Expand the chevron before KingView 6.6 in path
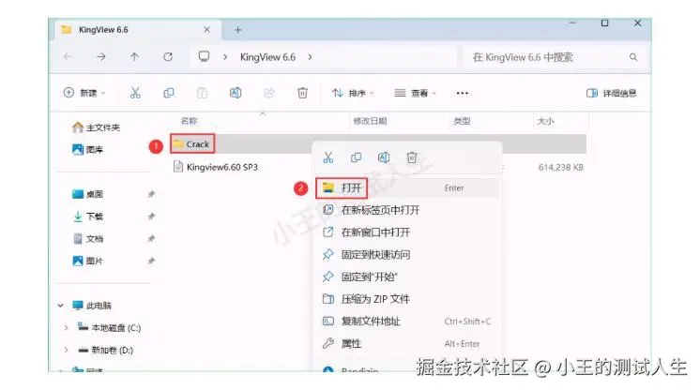 point(225,57)
